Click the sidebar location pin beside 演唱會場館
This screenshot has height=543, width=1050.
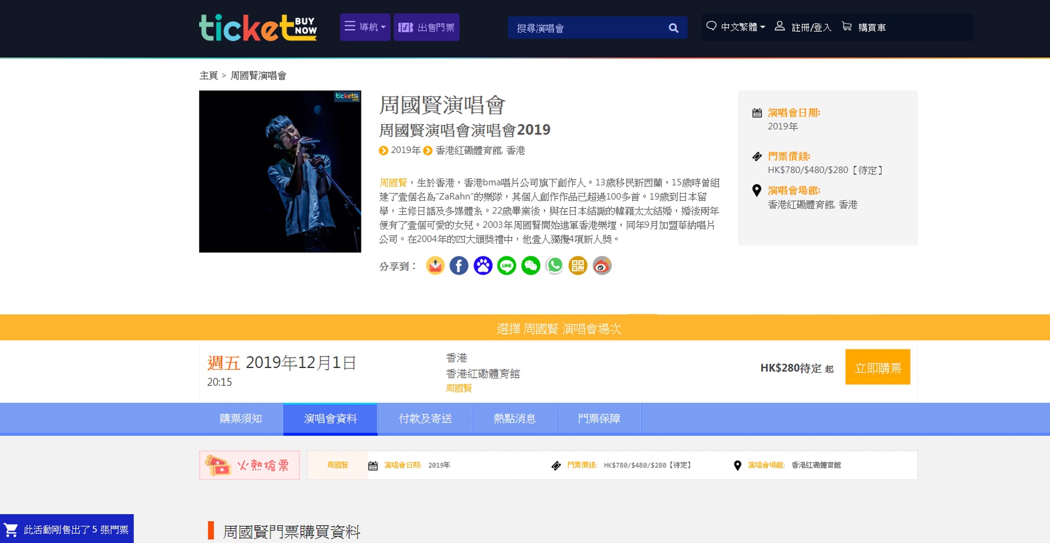(757, 191)
